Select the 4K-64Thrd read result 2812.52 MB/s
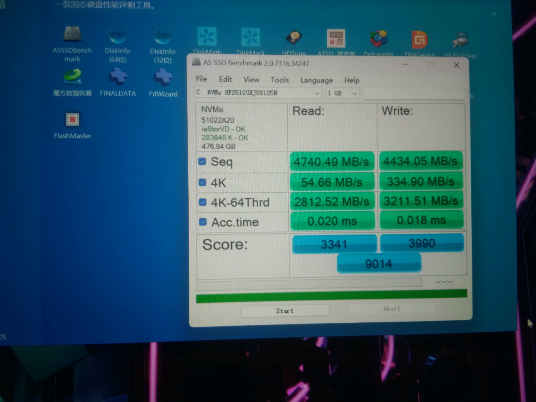The image size is (536, 402). pyautogui.click(x=332, y=202)
